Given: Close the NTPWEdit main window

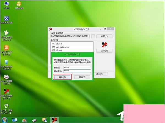Looking at the screenshot, I should [x=111, y=29].
